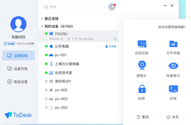191x125 pixels.
Task: Select the online pc-001 device
Action: pos(79,55)
